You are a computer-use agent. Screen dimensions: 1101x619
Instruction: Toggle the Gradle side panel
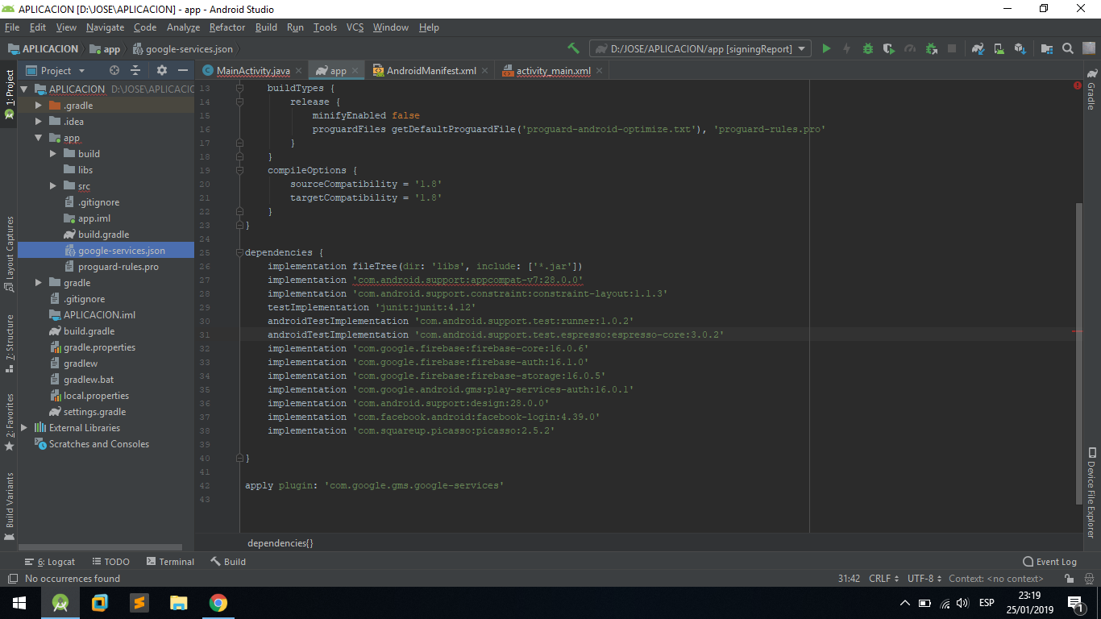1091,90
